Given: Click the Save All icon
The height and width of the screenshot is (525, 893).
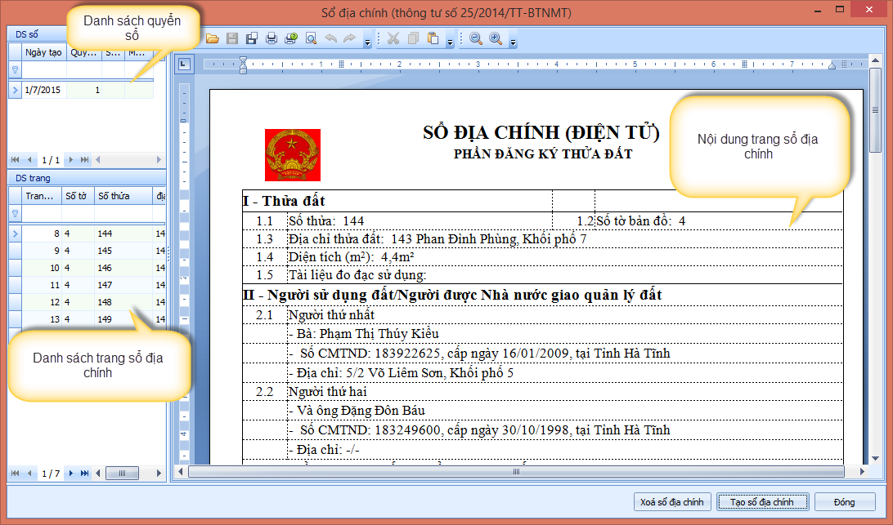Looking at the screenshot, I should 252,38.
